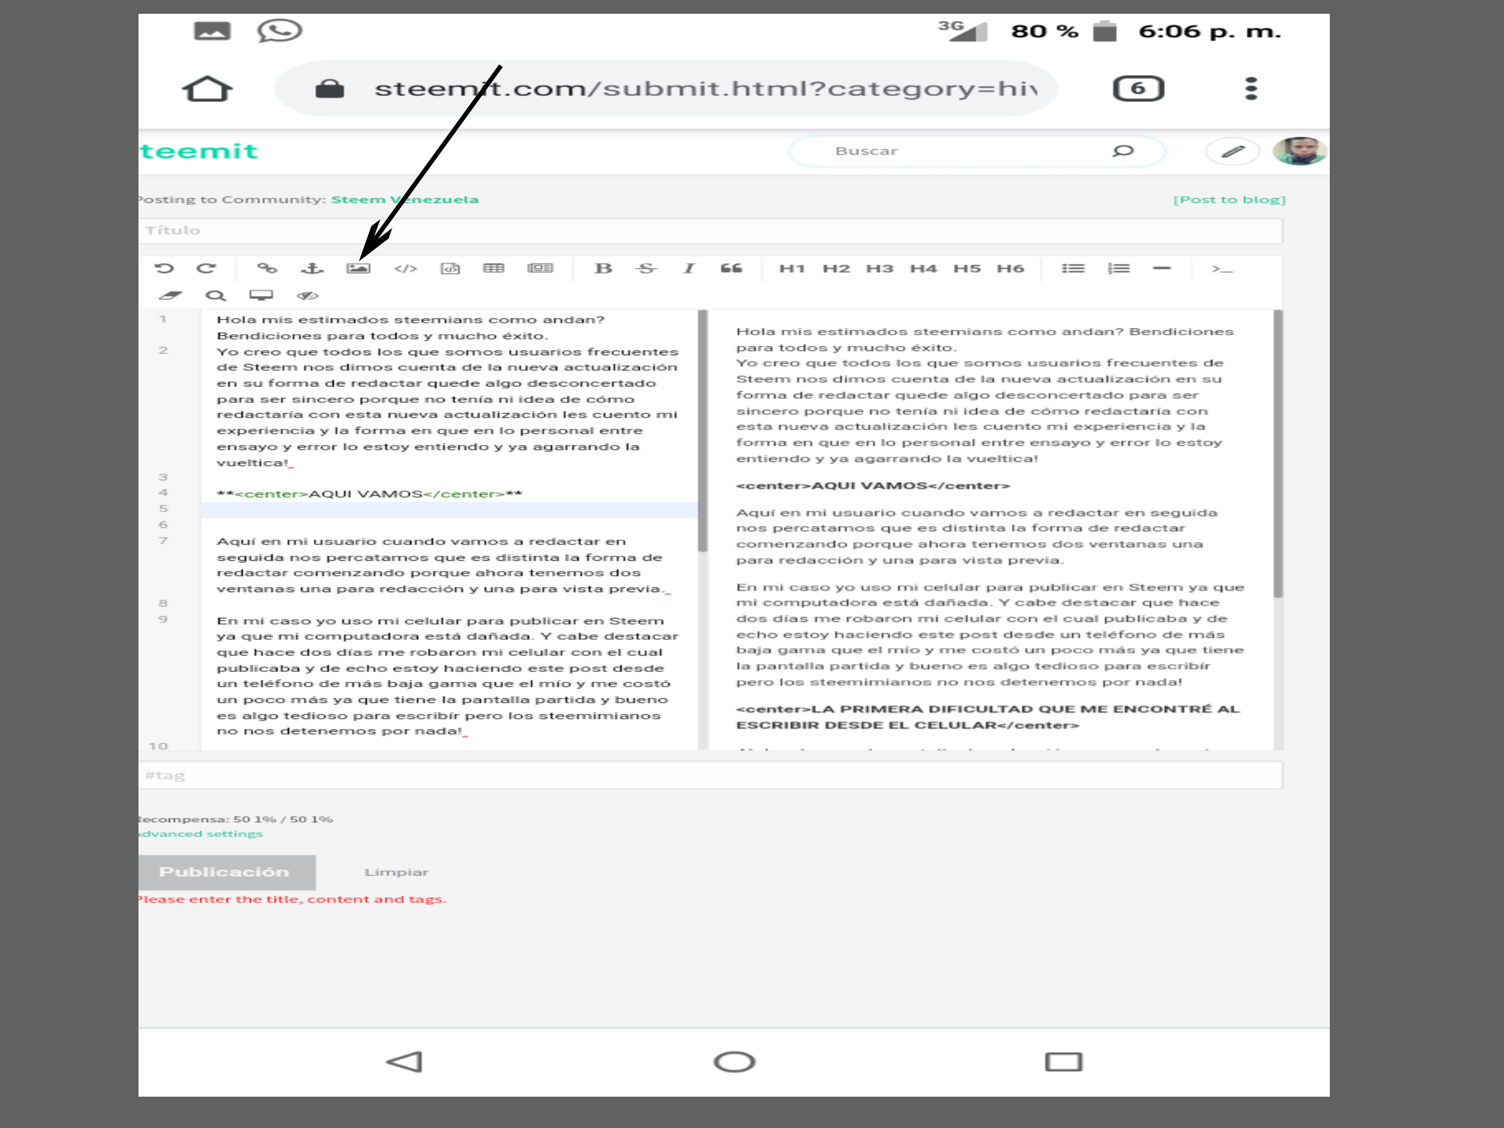Image resolution: width=1504 pixels, height=1128 pixels.
Task: Open the browser tab switcher showing 6
Action: [x=1139, y=88]
